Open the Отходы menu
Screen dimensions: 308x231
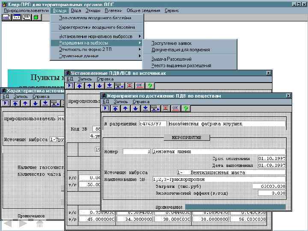93,11
